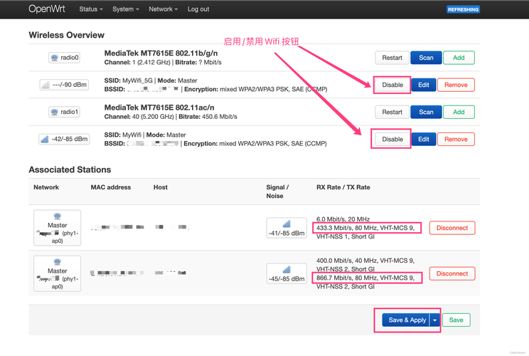Click the OpenWrt brand logo link
Image resolution: width=529 pixels, height=356 pixels.
pyautogui.click(x=46, y=9)
